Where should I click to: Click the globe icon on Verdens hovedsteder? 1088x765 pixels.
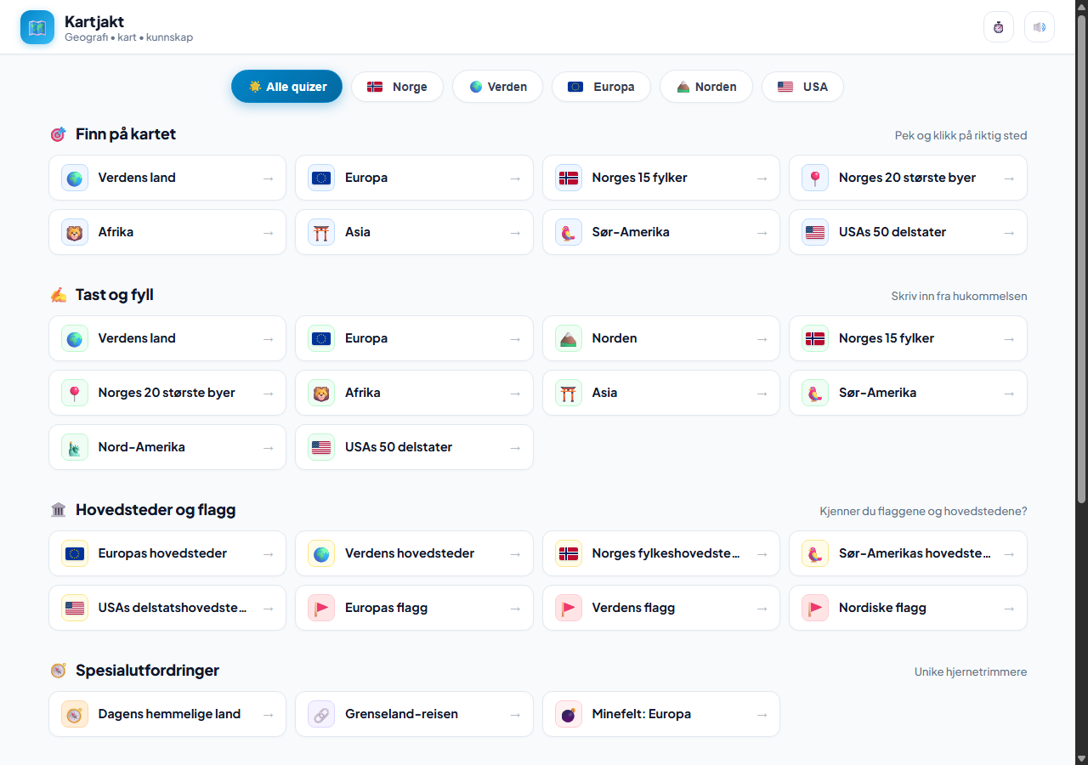321,553
